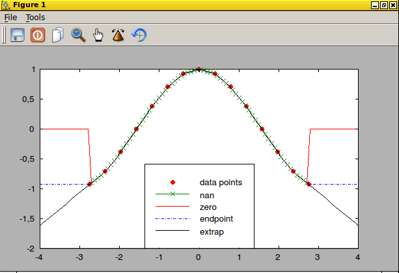The width and height of the screenshot is (399, 273).
Task: Click the x-axis tick label '-3'
Action: 79,257
